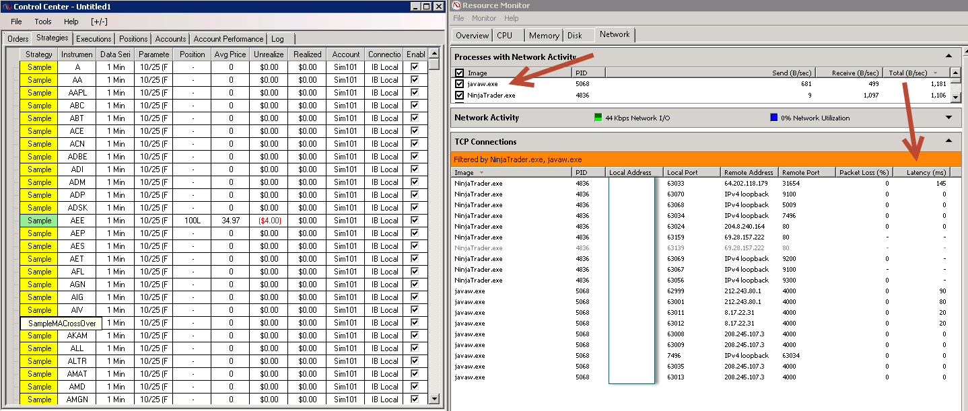
Task: Switch to the Positions tab
Action: pyautogui.click(x=133, y=39)
